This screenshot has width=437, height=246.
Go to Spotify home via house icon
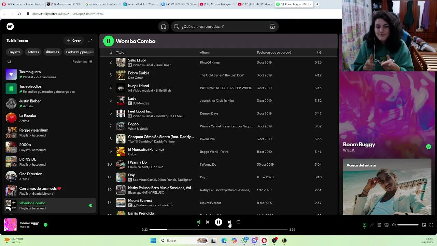click(x=164, y=26)
